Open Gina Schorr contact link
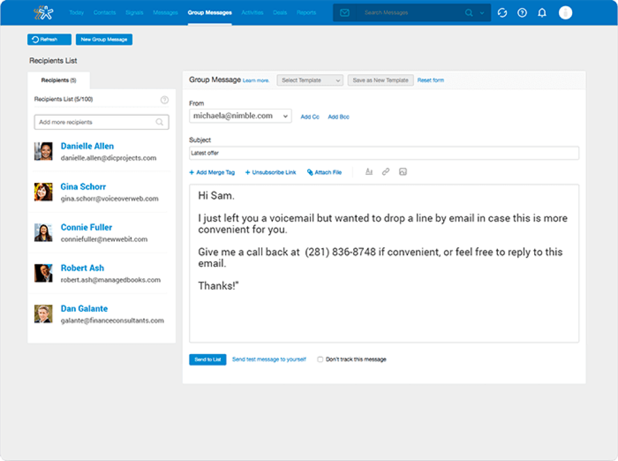618x461 pixels. tap(83, 187)
